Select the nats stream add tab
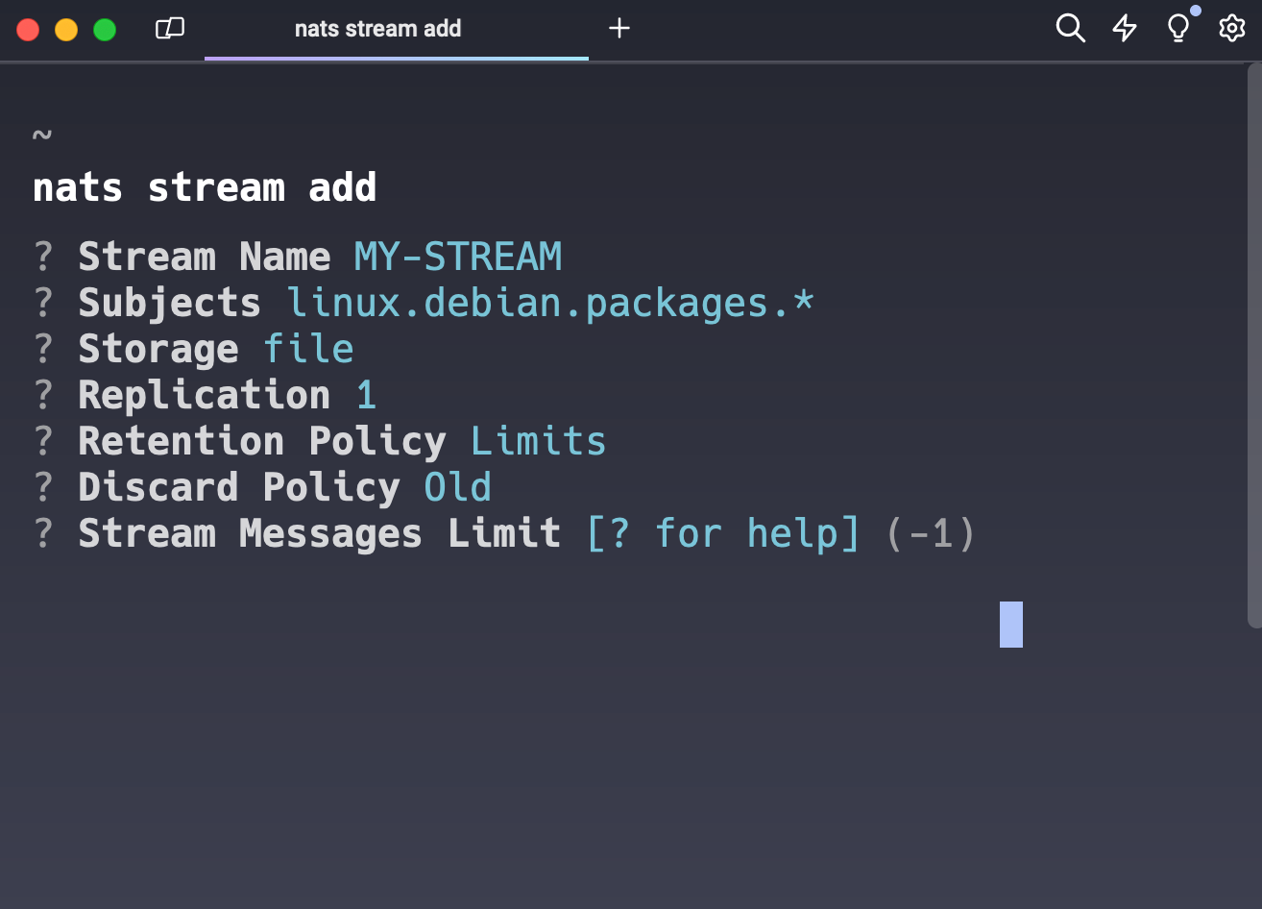 pos(377,29)
